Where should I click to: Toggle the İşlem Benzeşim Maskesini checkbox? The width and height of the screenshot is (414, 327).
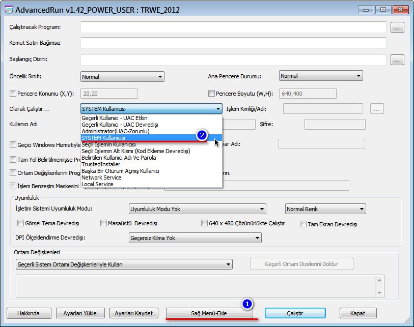pos(13,186)
